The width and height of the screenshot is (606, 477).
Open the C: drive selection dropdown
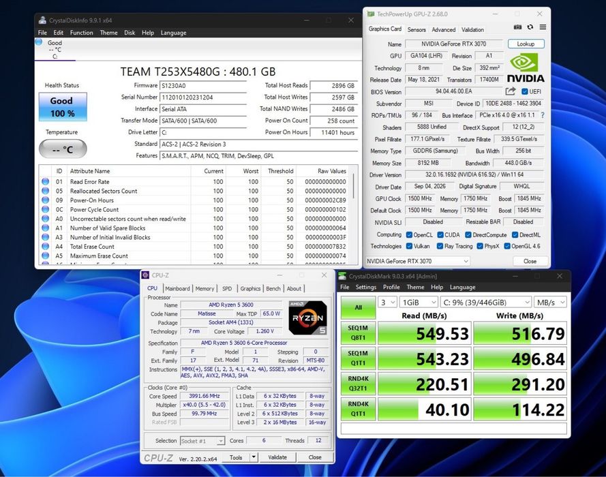point(486,302)
